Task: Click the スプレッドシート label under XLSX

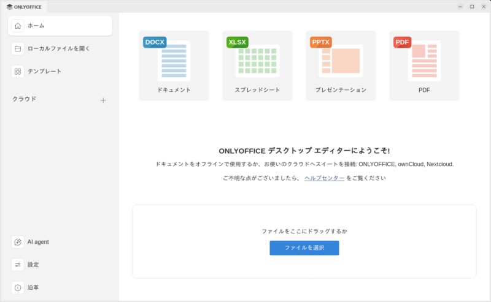Action: (x=257, y=90)
